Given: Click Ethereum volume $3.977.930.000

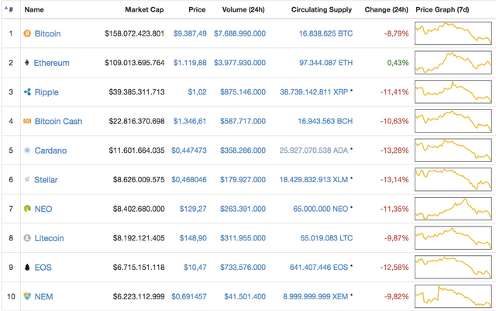Looking at the screenshot, I should [239, 63].
